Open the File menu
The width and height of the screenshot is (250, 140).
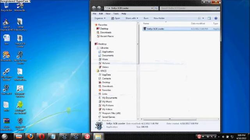tap(95, 14)
